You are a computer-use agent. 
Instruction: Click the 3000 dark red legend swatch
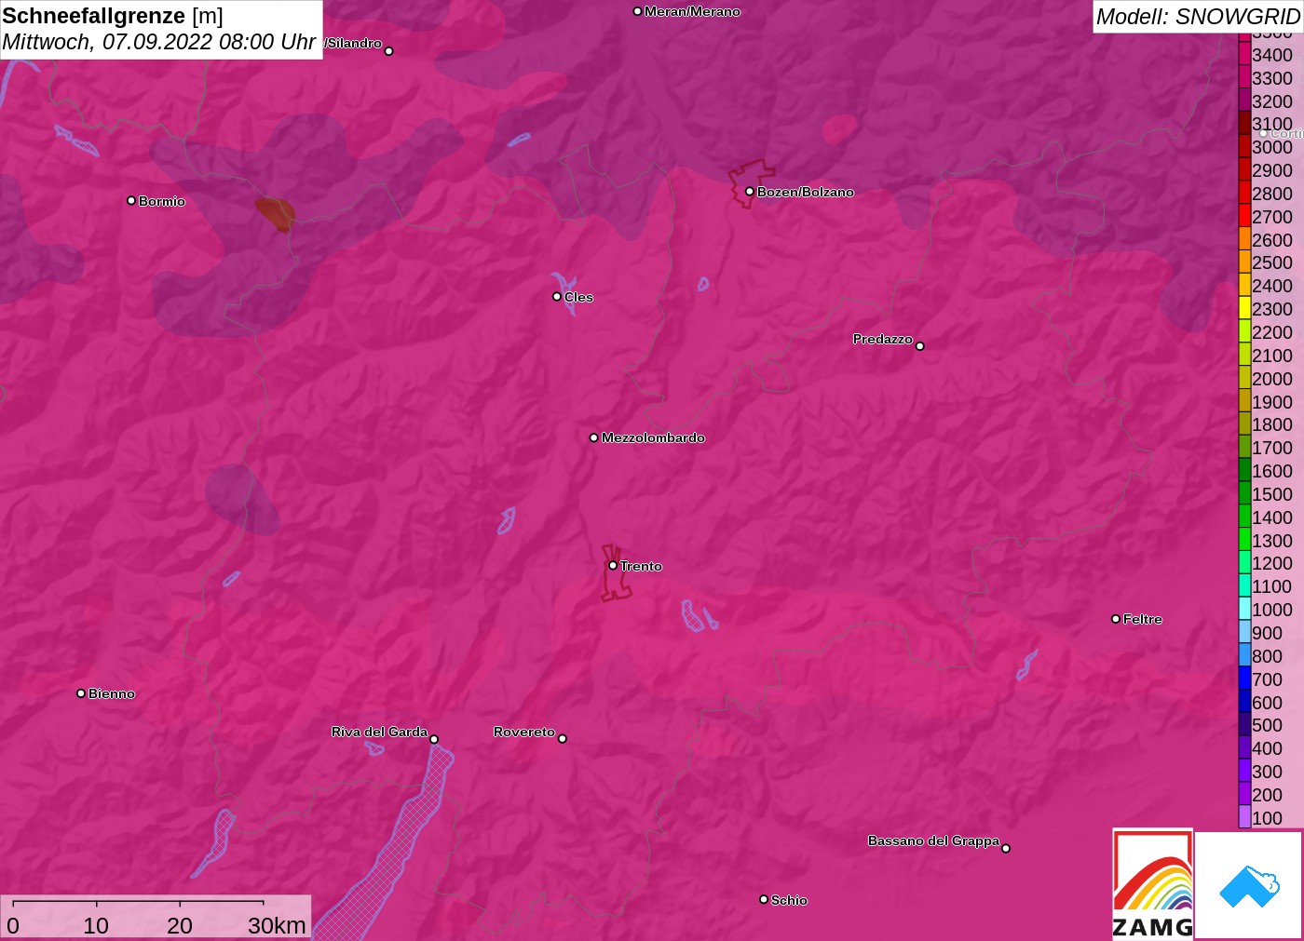(x=1244, y=146)
